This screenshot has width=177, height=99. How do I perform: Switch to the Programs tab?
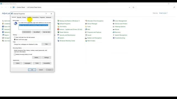(42, 17)
